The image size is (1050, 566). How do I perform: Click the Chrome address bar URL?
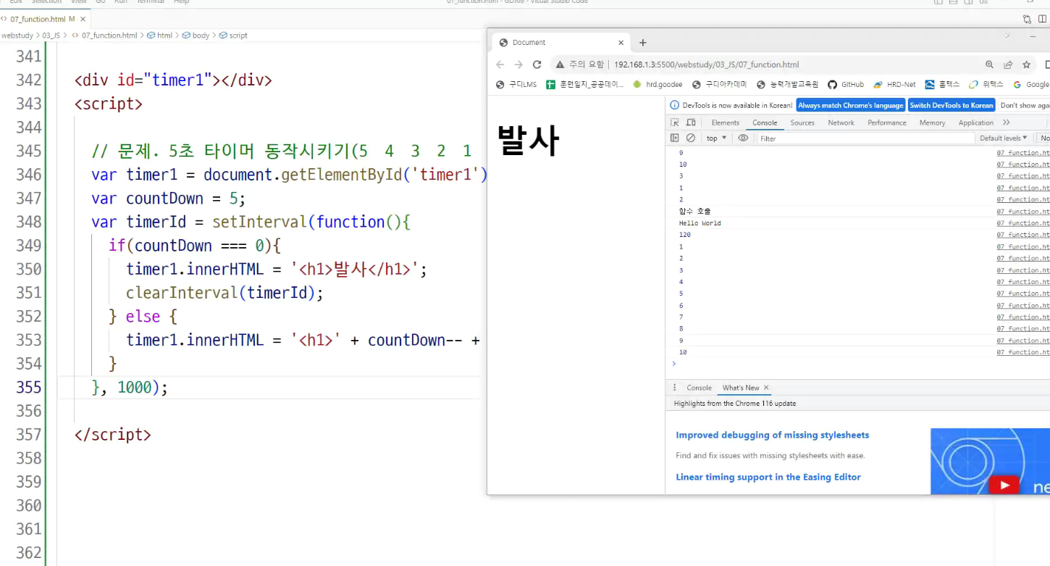(707, 64)
